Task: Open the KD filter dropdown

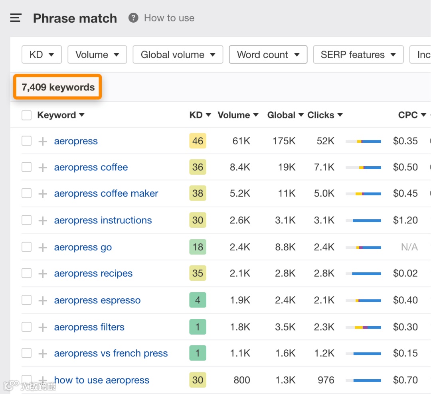Action: point(42,55)
